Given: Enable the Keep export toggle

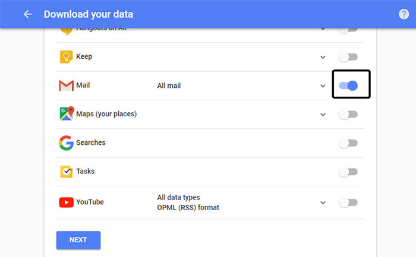Looking at the screenshot, I should [x=348, y=57].
